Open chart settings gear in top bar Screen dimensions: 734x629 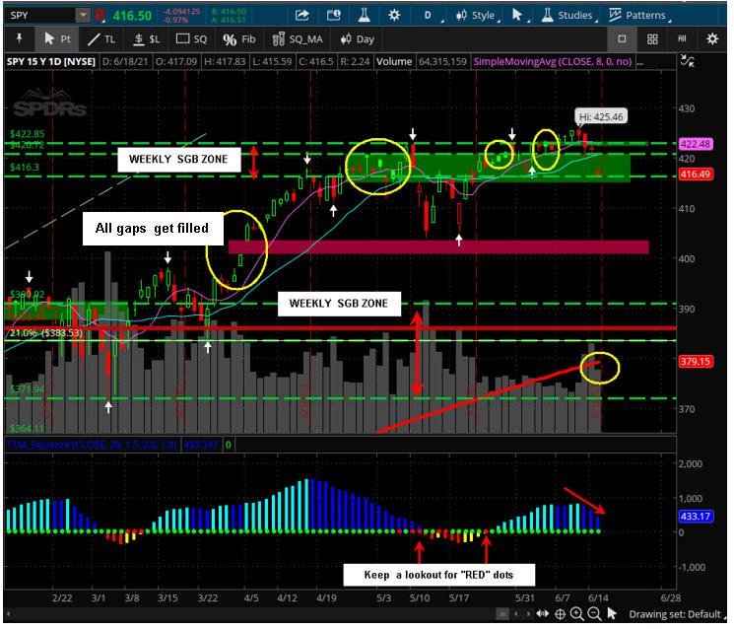point(394,15)
